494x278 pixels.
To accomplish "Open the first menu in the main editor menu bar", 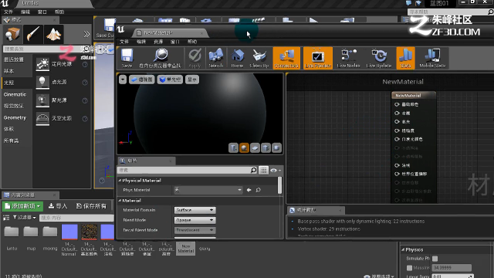I will click(8, 12).
